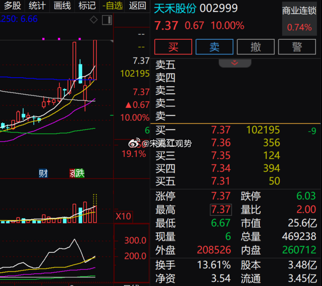Image resolution: width=322 pixels, height=286 pixels.
Task: Click 买一 volume 102195 in order book
Action: 263,130
